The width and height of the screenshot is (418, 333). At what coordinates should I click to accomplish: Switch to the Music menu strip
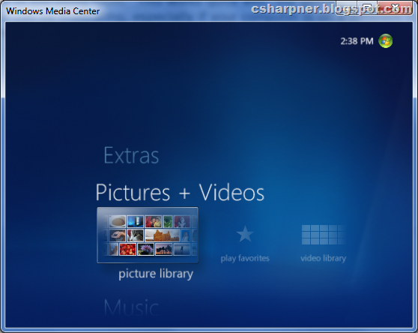131,307
